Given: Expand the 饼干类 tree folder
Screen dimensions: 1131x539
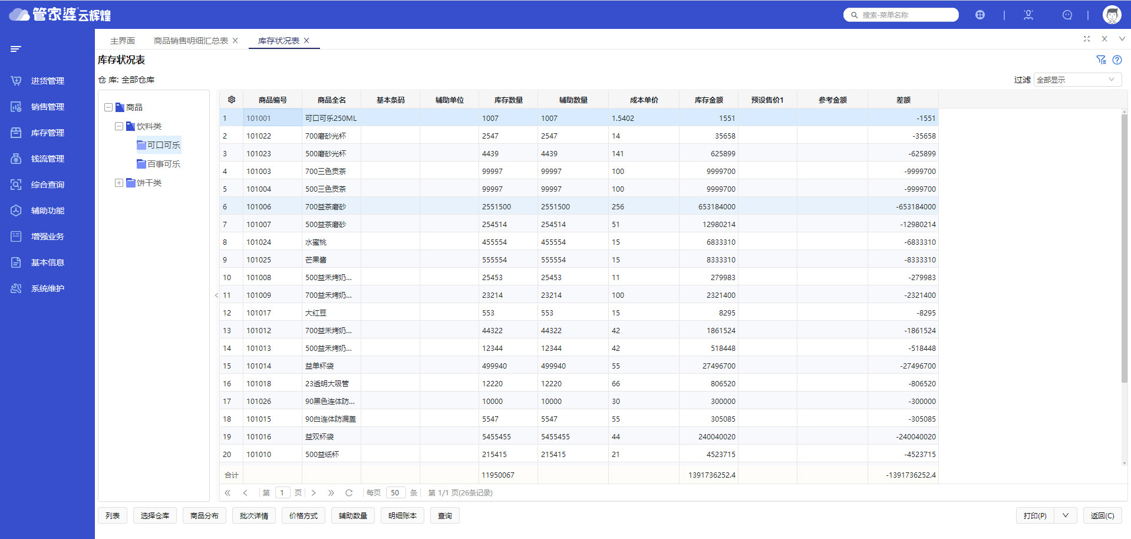Looking at the screenshot, I should tap(119, 183).
